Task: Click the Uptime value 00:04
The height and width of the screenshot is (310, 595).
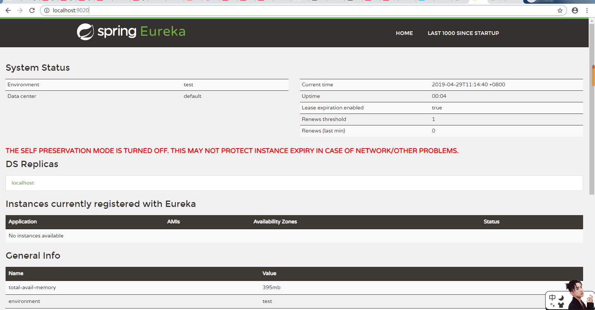Action: tap(439, 96)
